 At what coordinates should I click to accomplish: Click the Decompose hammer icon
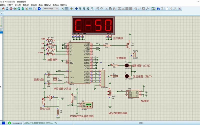[x=147, y=9]
